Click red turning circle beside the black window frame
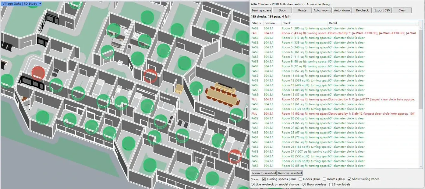The width and height of the screenshot is (425, 189). click(38, 73)
